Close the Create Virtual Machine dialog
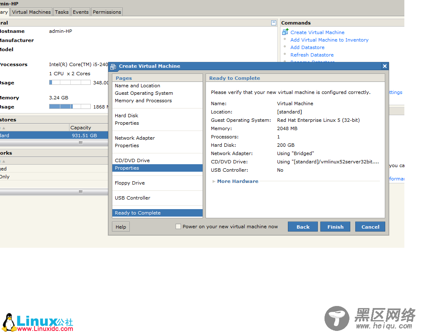This screenshot has height=333, width=421. tap(385, 66)
